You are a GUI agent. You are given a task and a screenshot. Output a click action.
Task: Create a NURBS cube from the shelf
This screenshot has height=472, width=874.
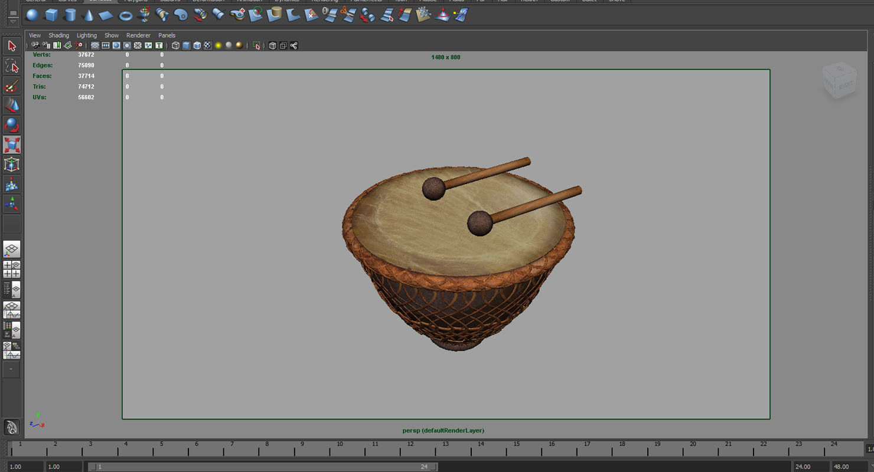(51, 15)
